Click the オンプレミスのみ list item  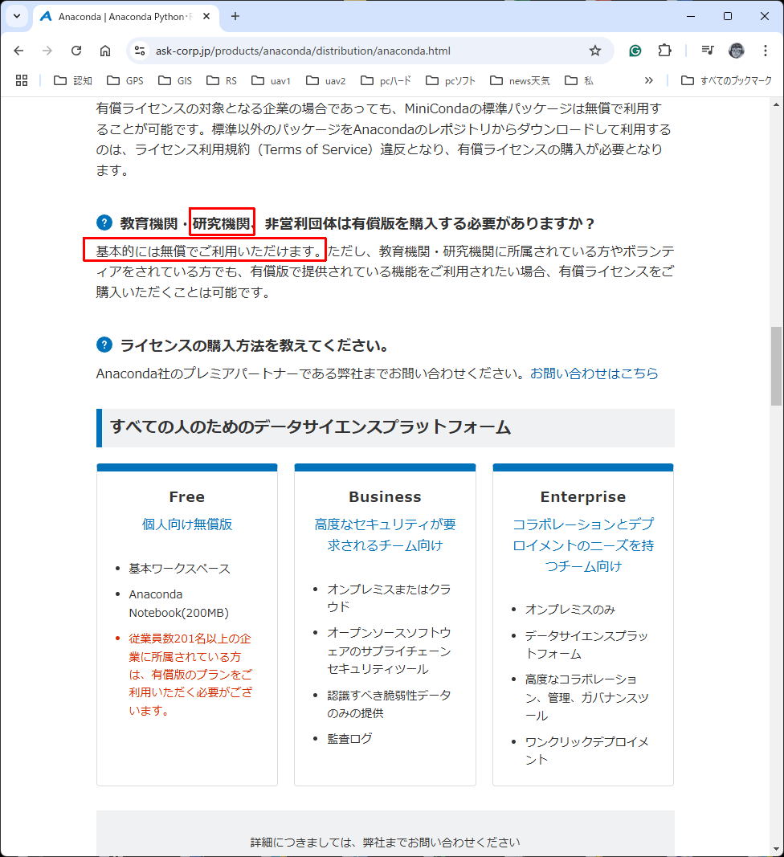pos(570,610)
